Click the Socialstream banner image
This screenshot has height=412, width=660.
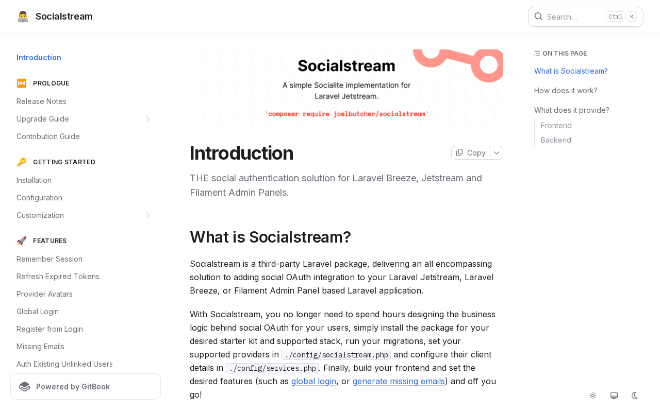click(346, 87)
